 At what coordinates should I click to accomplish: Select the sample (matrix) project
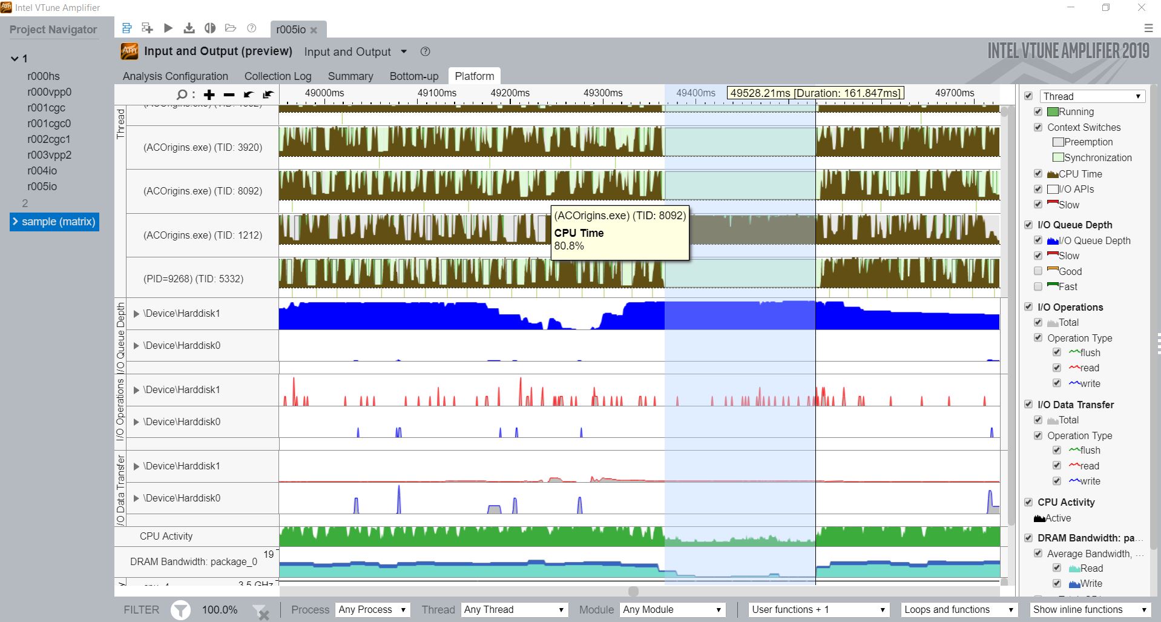click(x=58, y=222)
